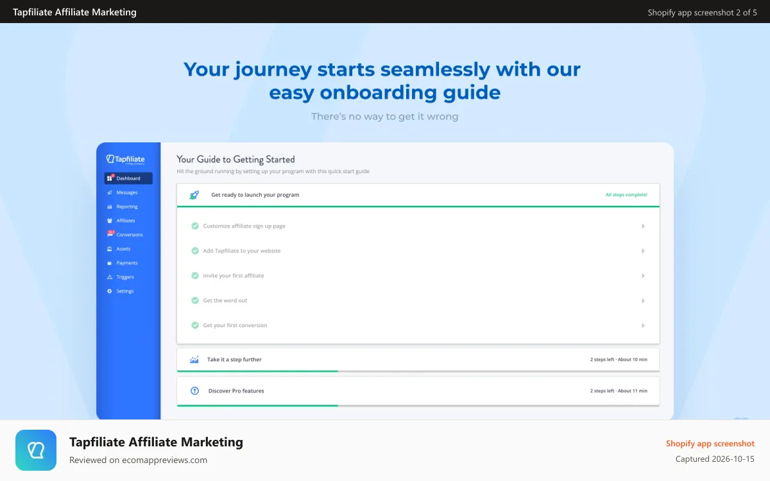Expand the Get your first conversion arrow

pyautogui.click(x=643, y=325)
